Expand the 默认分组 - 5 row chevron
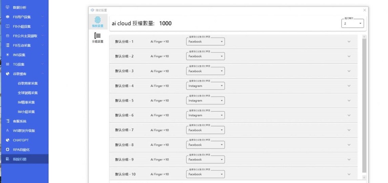Image resolution: width=388 pixels, height=183 pixels. point(349,101)
